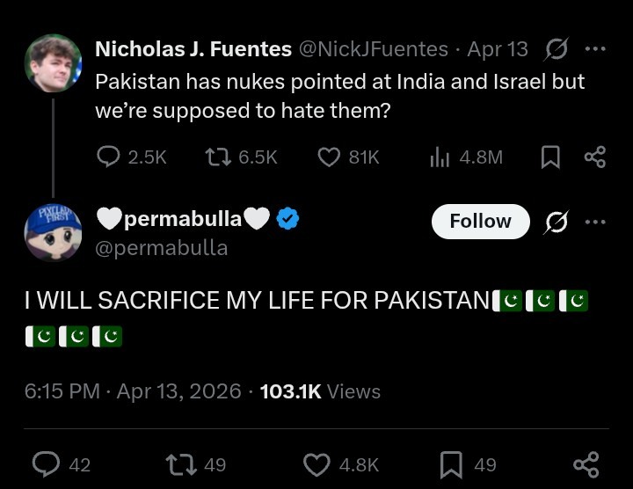This screenshot has width=633, height=489.
Task: Reply to permabulla's post with 42 replies
Action: pyautogui.click(x=46, y=463)
